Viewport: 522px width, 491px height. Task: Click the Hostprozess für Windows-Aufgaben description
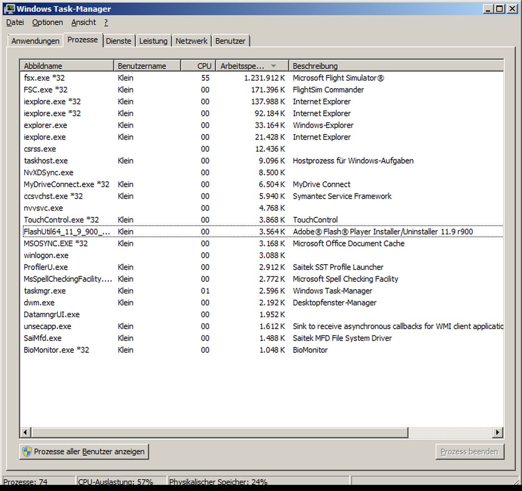pyautogui.click(x=353, y=160)
